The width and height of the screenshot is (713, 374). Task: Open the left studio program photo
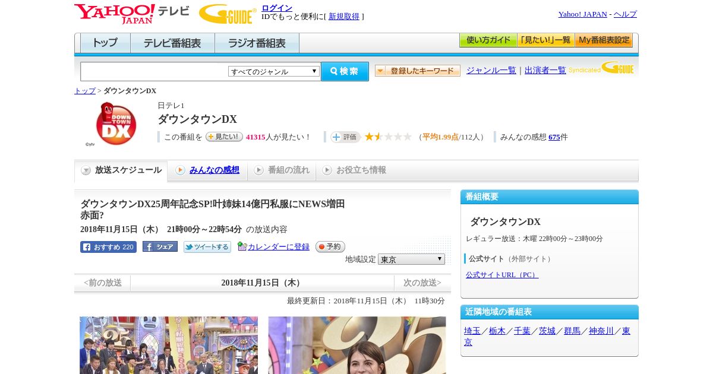[169, 345]
